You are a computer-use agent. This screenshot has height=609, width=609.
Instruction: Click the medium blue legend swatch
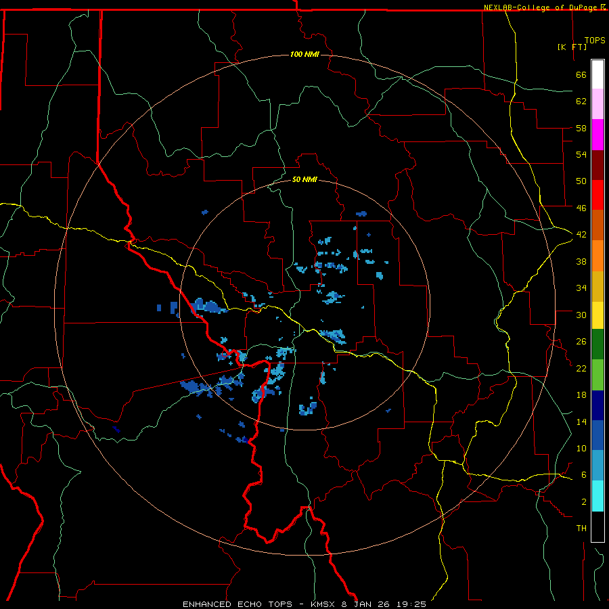597,435
